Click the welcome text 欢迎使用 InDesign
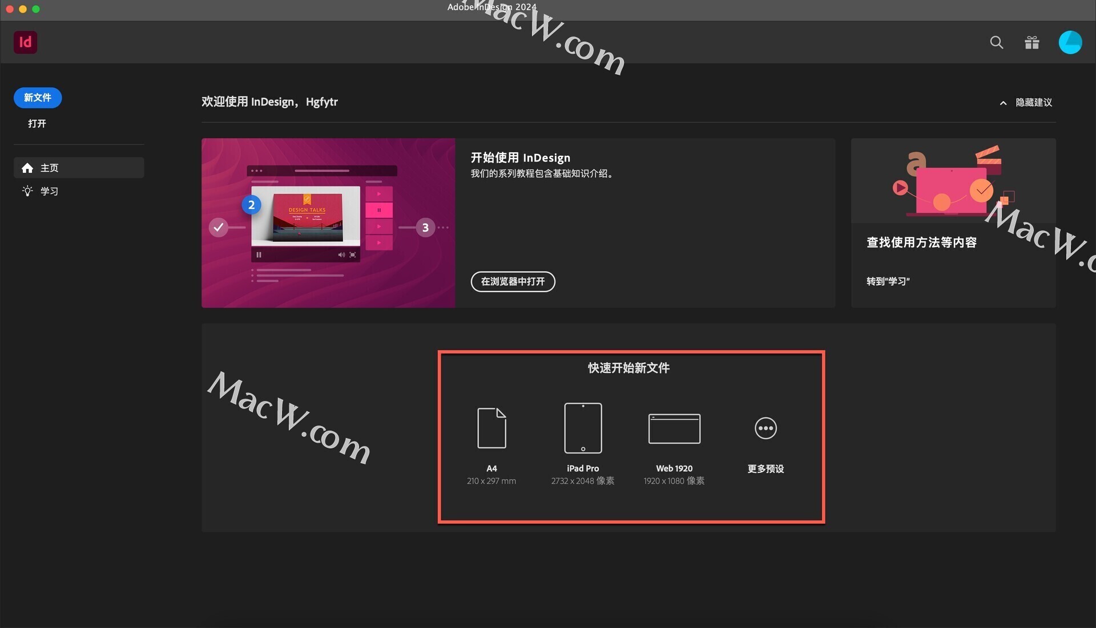 tap(269, 102)
